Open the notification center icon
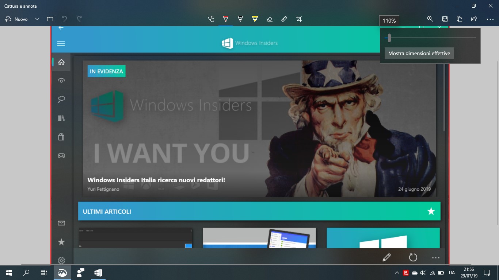This screenshot has height=280, width=499. [x=487, y=272]
